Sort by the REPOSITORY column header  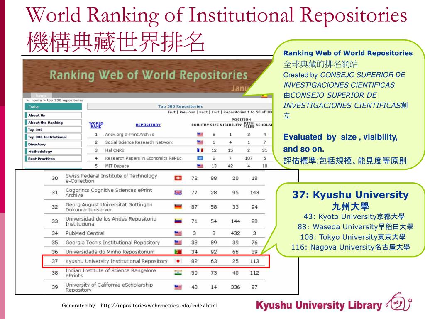(x=148, y=125)
